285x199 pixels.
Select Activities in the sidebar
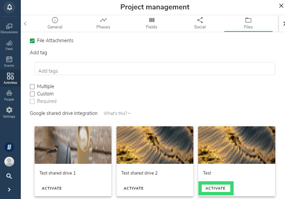tap(10, 78)
